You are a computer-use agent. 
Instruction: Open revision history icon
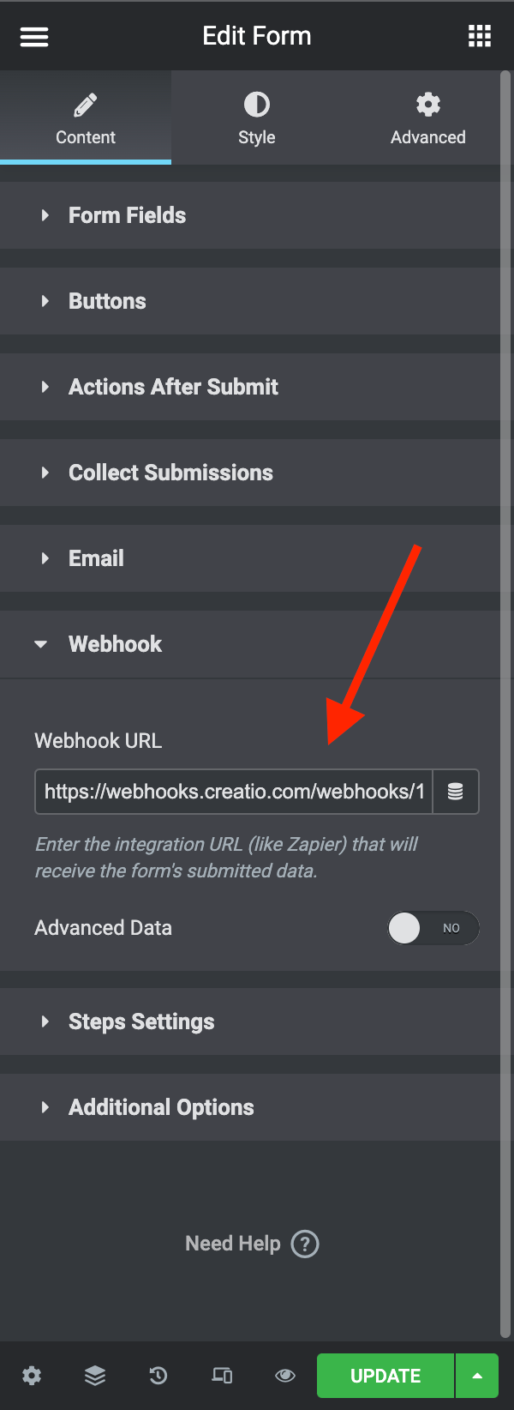(158, 1376)
